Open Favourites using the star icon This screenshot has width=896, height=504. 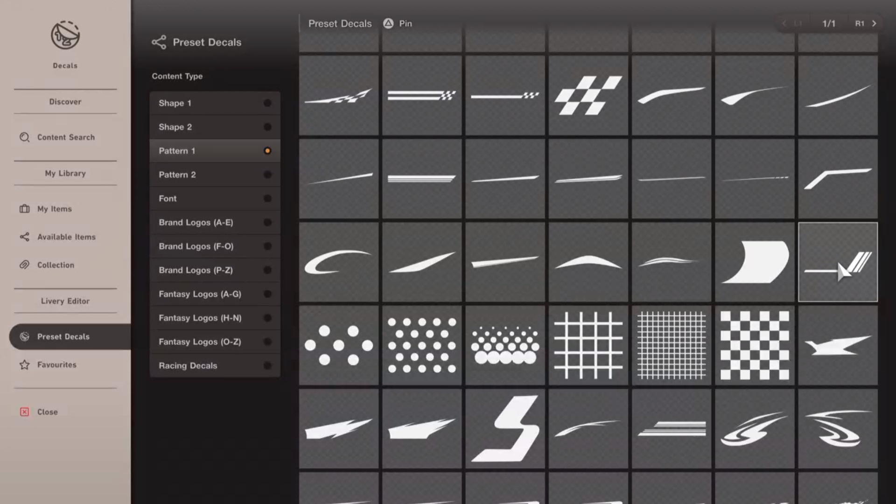pyautogui.click(x=25, y=365)
